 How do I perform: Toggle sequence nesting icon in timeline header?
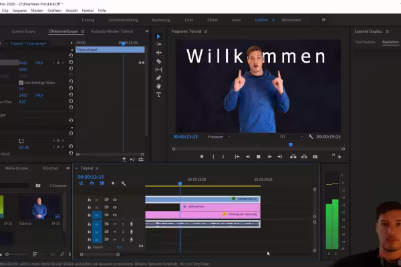pos(81,183)
